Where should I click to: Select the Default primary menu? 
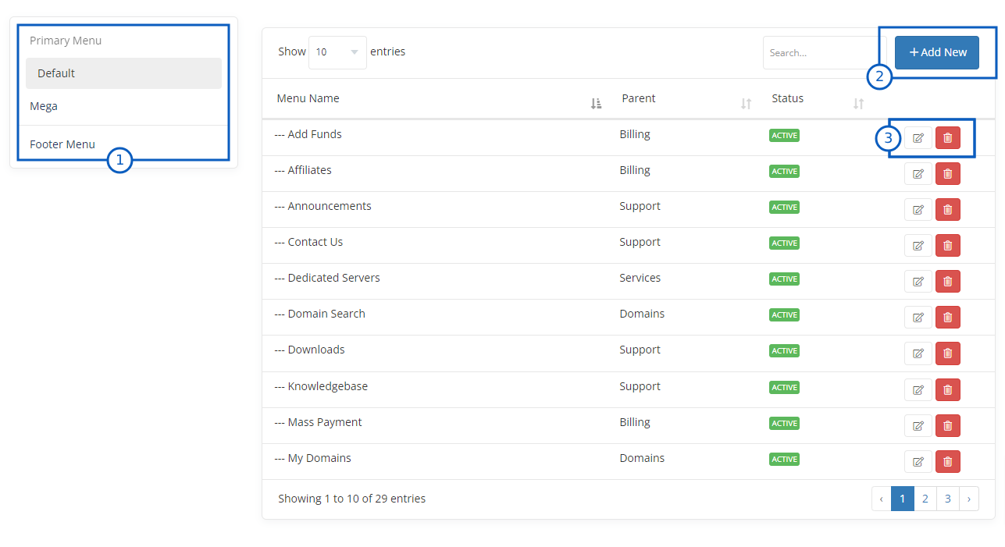(123, 73)
